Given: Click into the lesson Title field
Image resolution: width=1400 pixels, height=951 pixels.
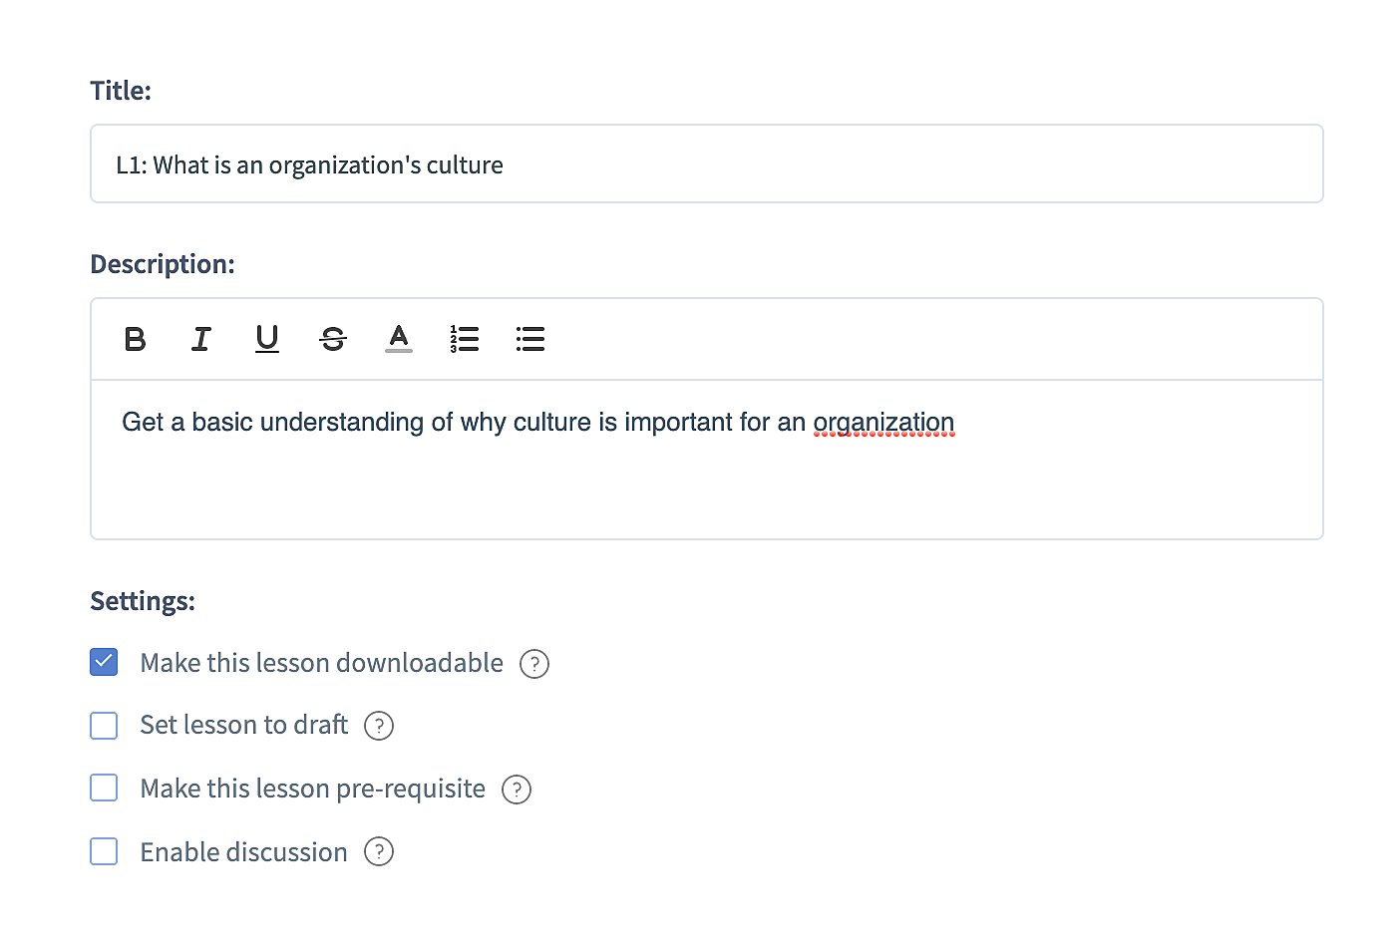Looking at the screenshot, I should point(706,164).
